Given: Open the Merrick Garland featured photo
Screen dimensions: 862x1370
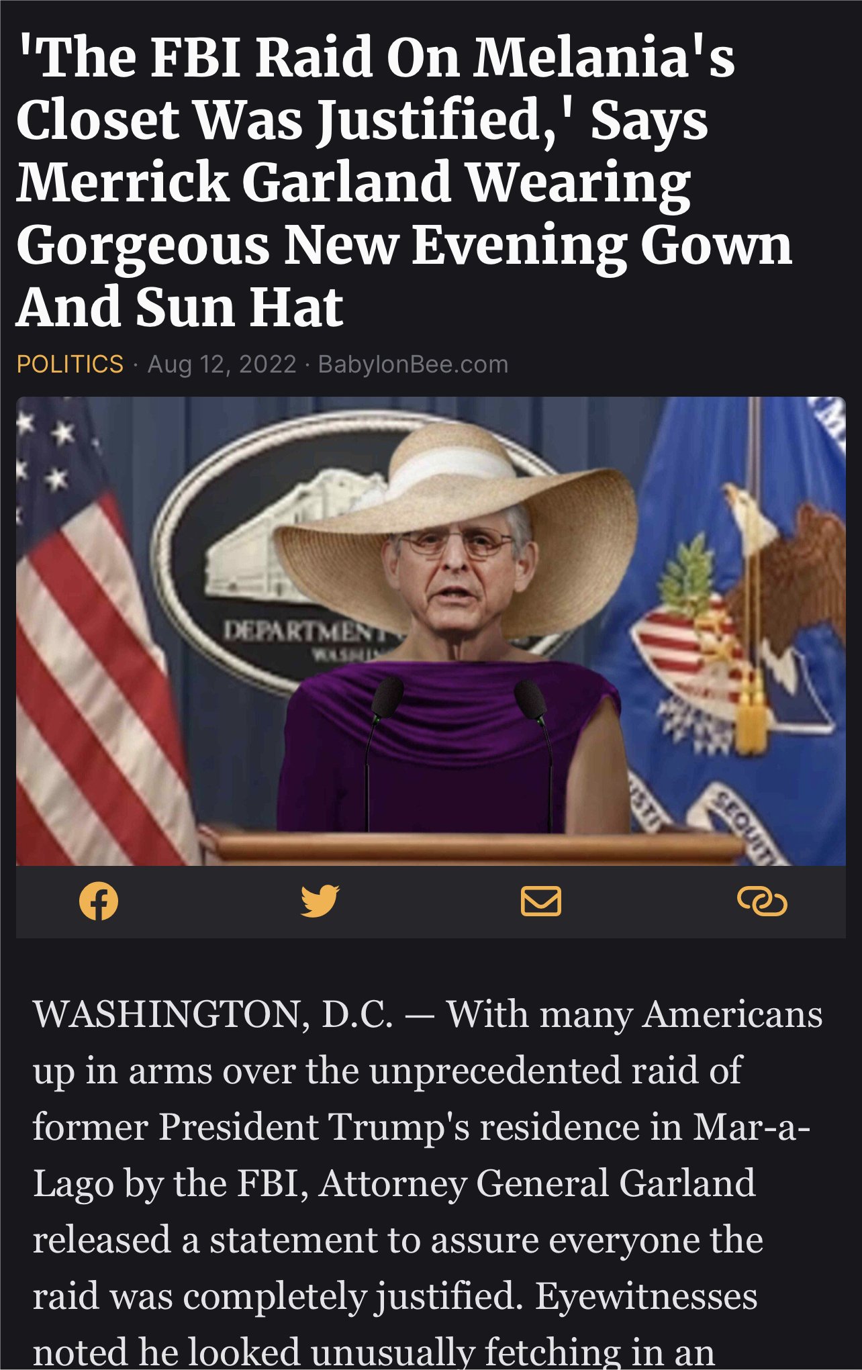Looking at the screenshot, I should pos(430,631).
